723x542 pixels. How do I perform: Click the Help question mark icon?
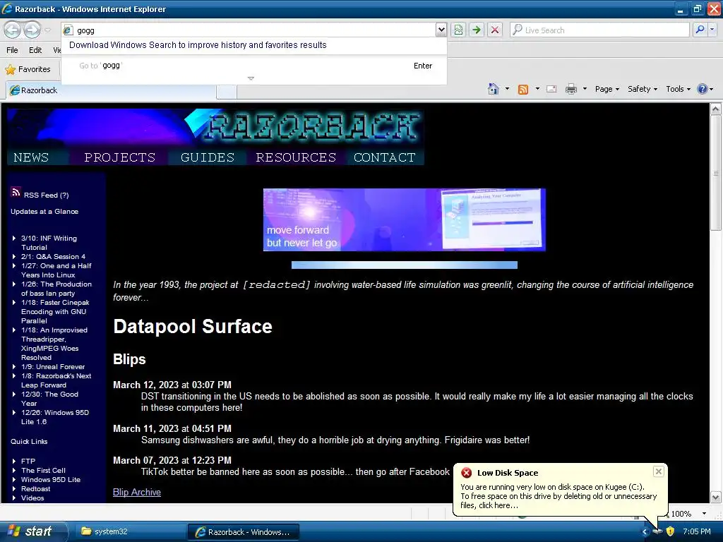pos(703,89)
